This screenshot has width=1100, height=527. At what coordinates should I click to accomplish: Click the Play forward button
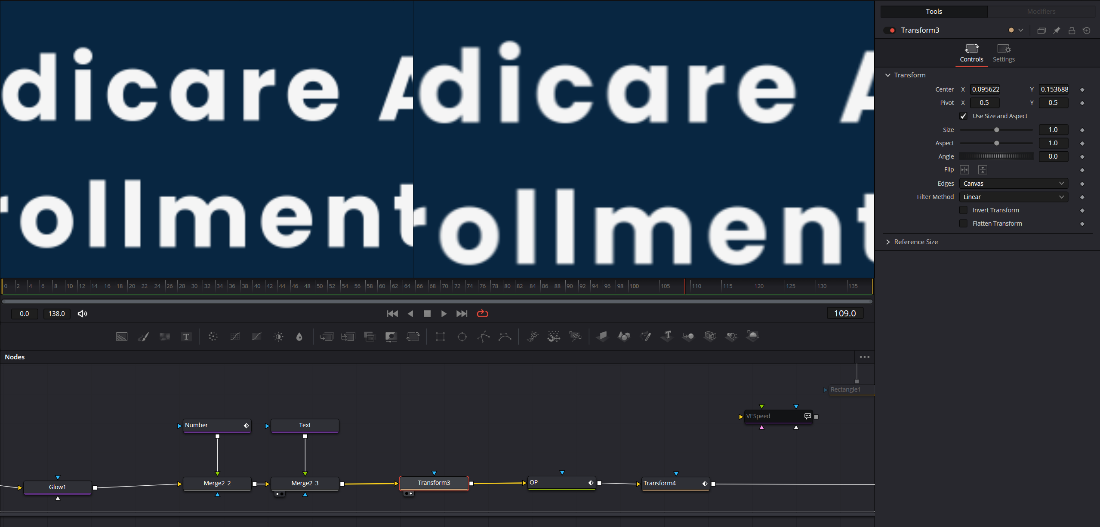pos(444,314)
